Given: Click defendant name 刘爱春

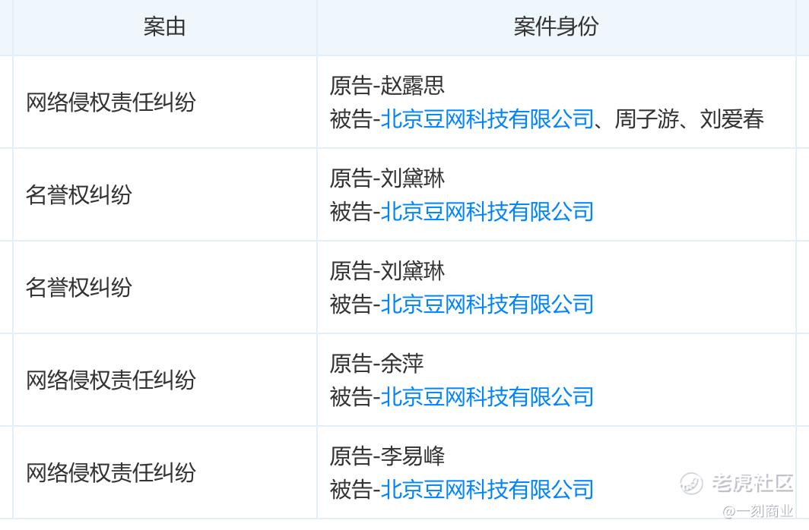Looking at the screenshot, I should pos(731,119).
